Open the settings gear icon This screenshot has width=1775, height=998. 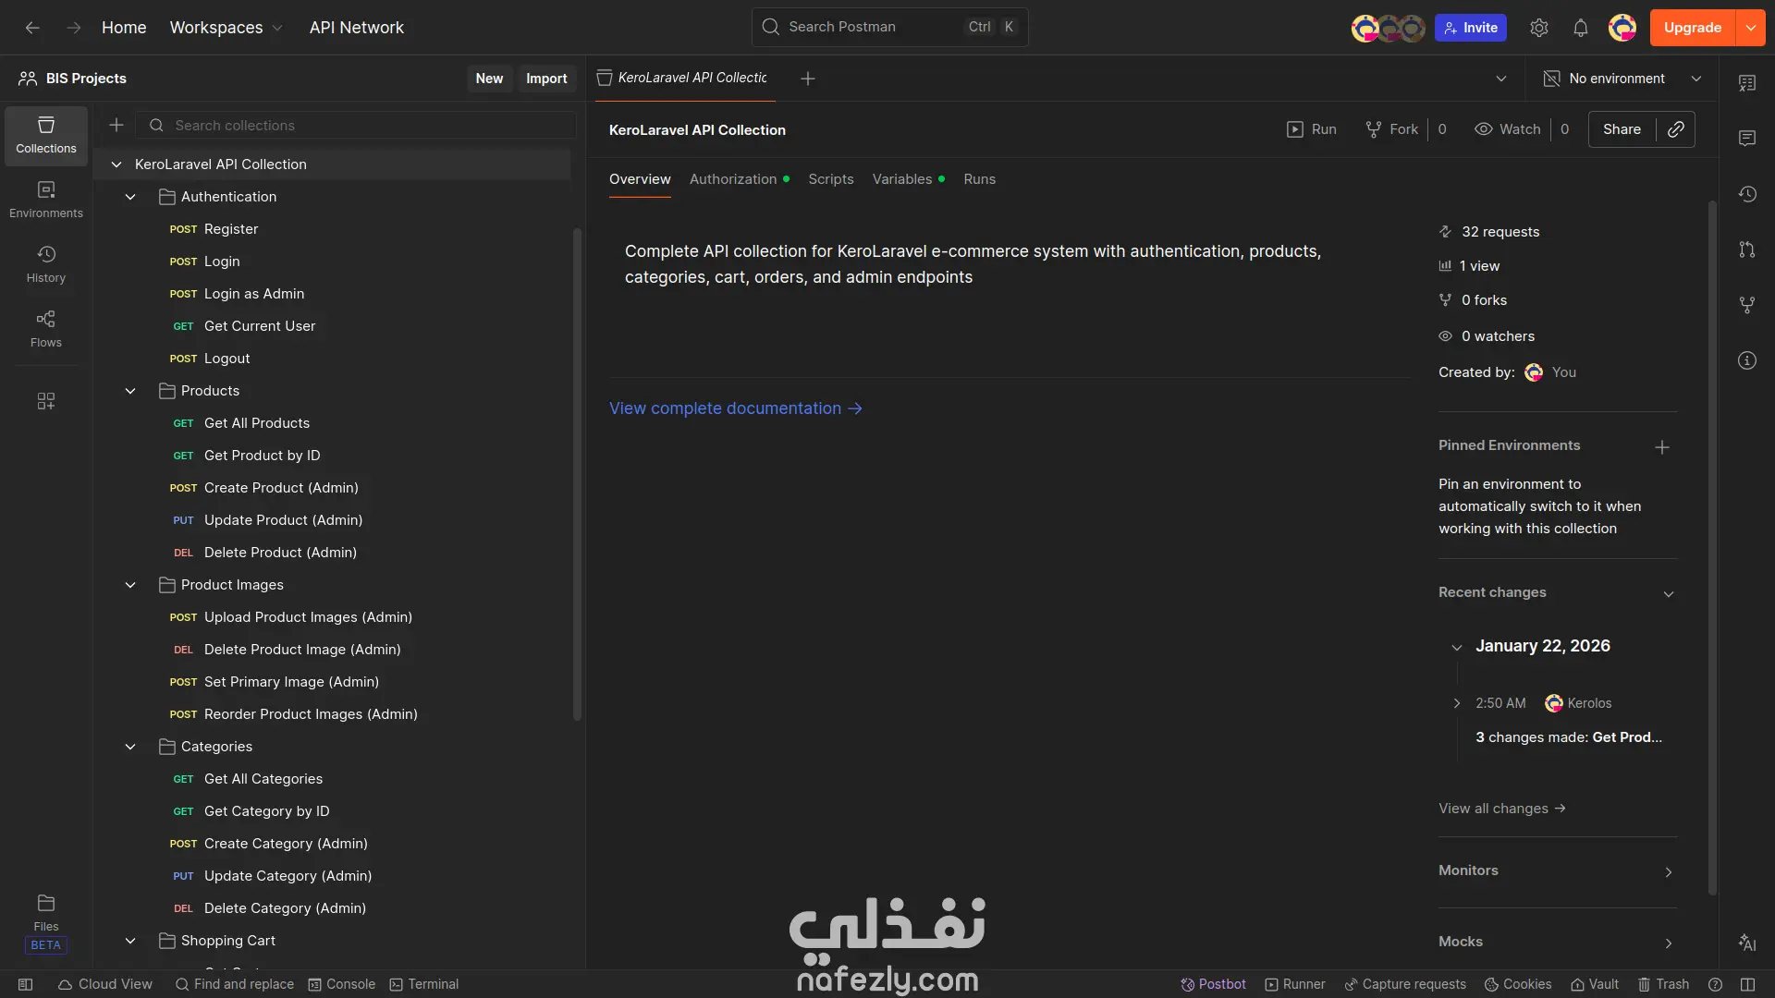pyautogui.click(x=1538, y=28)
